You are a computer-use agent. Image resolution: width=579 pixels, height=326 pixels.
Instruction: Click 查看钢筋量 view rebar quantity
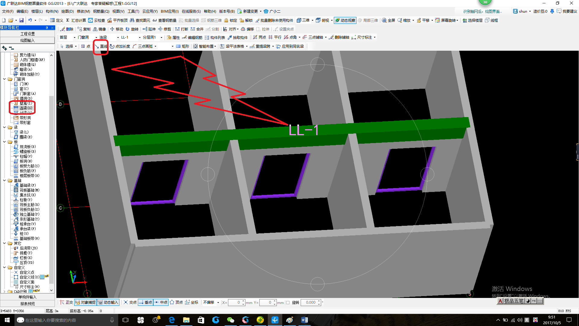[x=164, y=20]
